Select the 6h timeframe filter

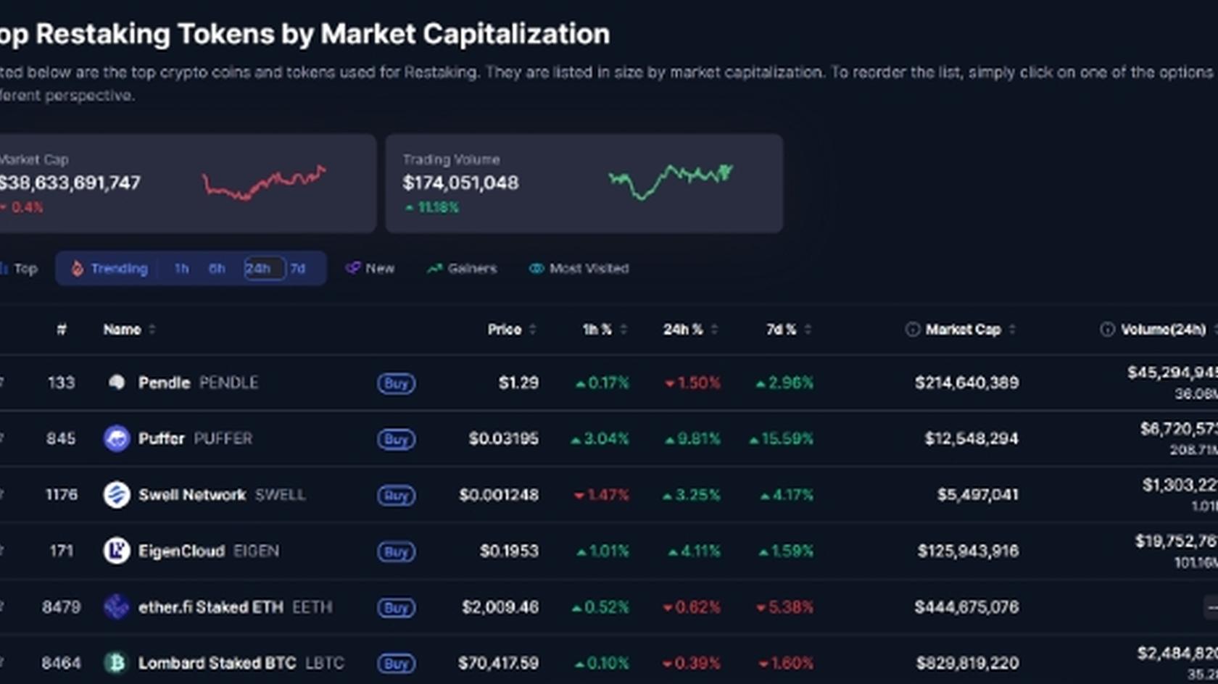[215, 268]
